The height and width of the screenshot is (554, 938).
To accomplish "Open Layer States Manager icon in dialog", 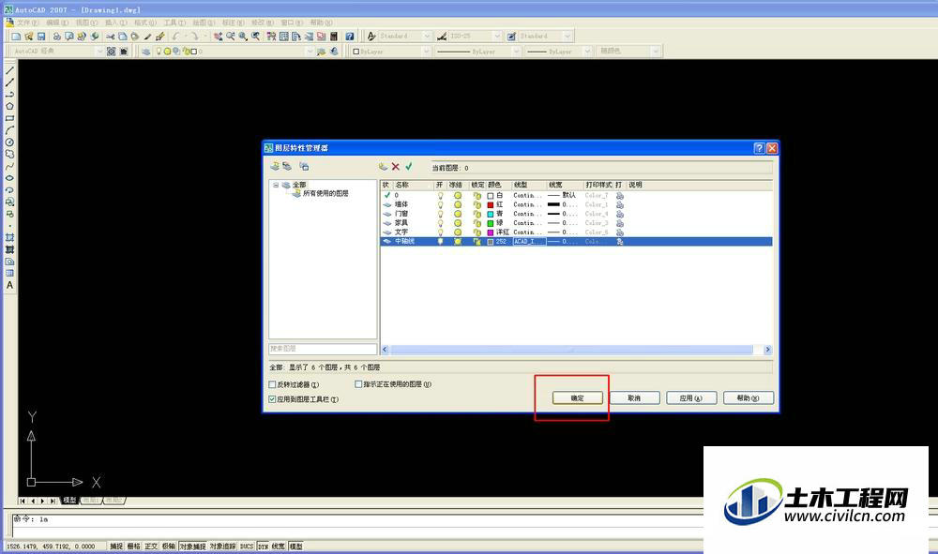I will (x=305, y=166).
